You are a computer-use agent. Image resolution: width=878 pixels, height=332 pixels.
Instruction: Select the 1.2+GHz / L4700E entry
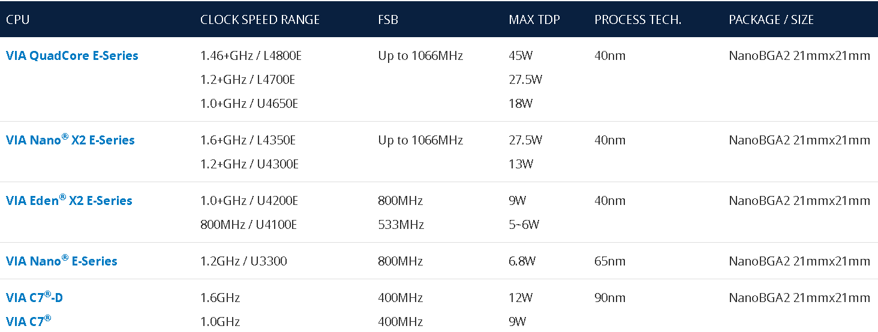click(248, 80)
